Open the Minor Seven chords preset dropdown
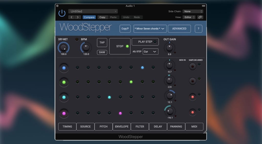This screenshot has width=262, height=144. [150, 29]
